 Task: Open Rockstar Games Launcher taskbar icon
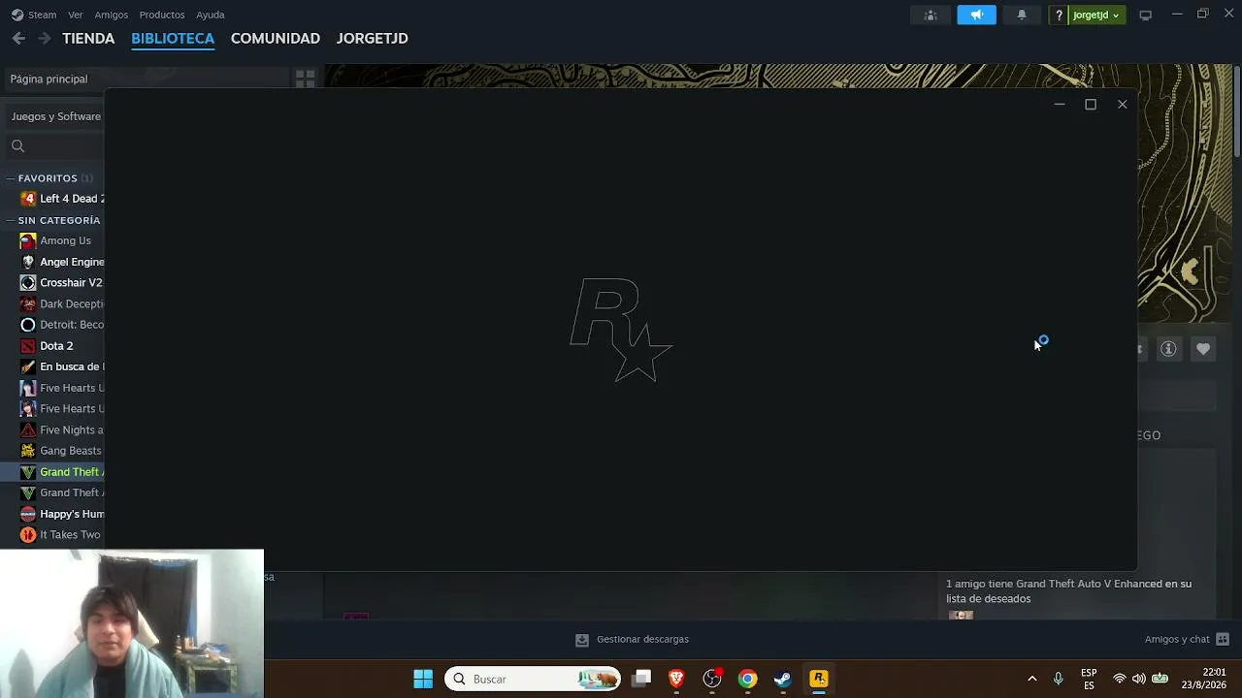pyautogui.click(x=819, y=679)
